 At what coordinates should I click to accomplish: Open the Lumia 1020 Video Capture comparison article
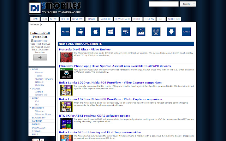point(110,82)
